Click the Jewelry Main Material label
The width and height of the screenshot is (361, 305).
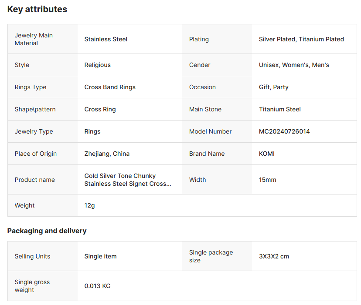33,39
